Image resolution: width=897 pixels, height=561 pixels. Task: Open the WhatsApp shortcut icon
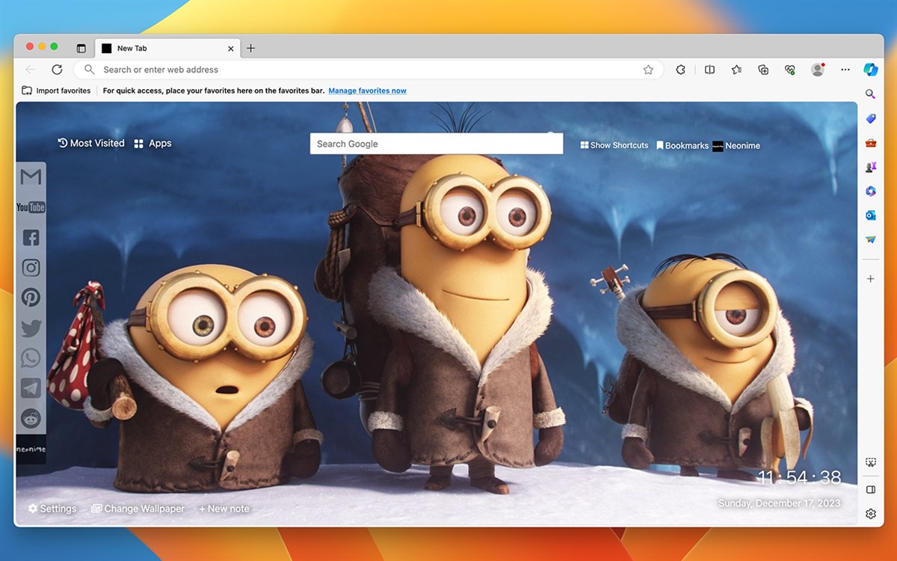pos(31,358)
